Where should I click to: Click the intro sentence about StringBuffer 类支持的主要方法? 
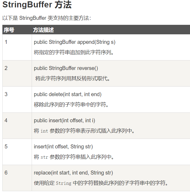[x=46, y=18]
